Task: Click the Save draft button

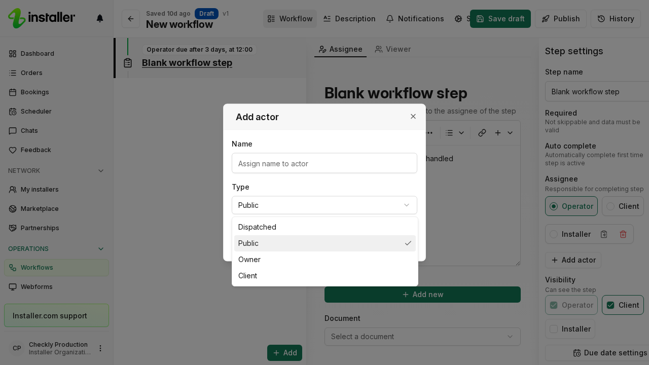Action: (500, 19)
